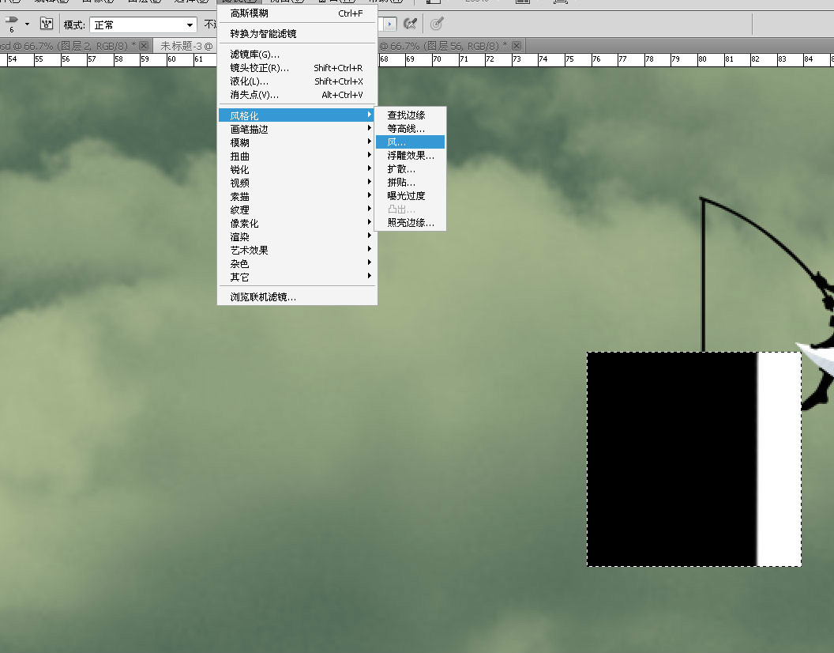
Task: Open 液化(L)... liquify filter
Action: tap(297, 81)
